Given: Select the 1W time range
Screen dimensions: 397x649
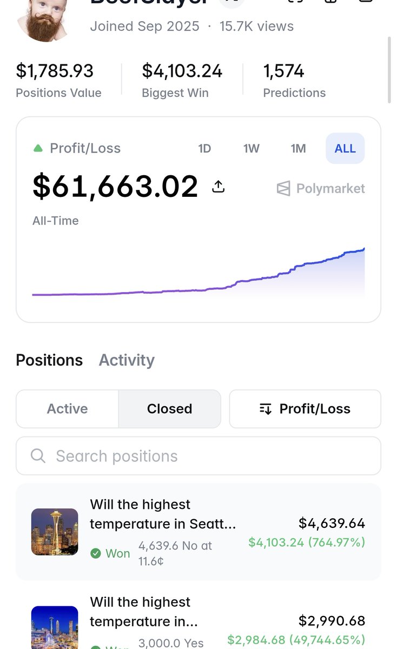Looking at the screenshot, I should click(x=252, y=148).
